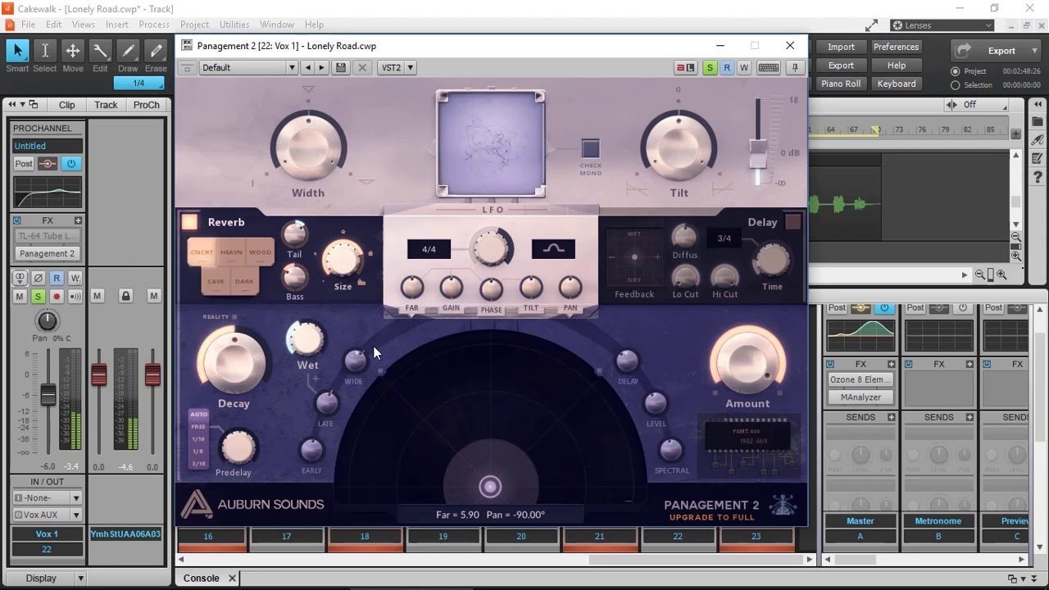The width and height of the screenshot is (1049, 590).
Task: Add an effect to Vox 1 FX rack
Action: (78, 220)
